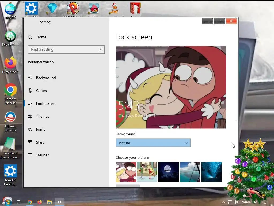Open Firefox from the taskbar
The image size is (274, 206).
click(x=40, y=202)
